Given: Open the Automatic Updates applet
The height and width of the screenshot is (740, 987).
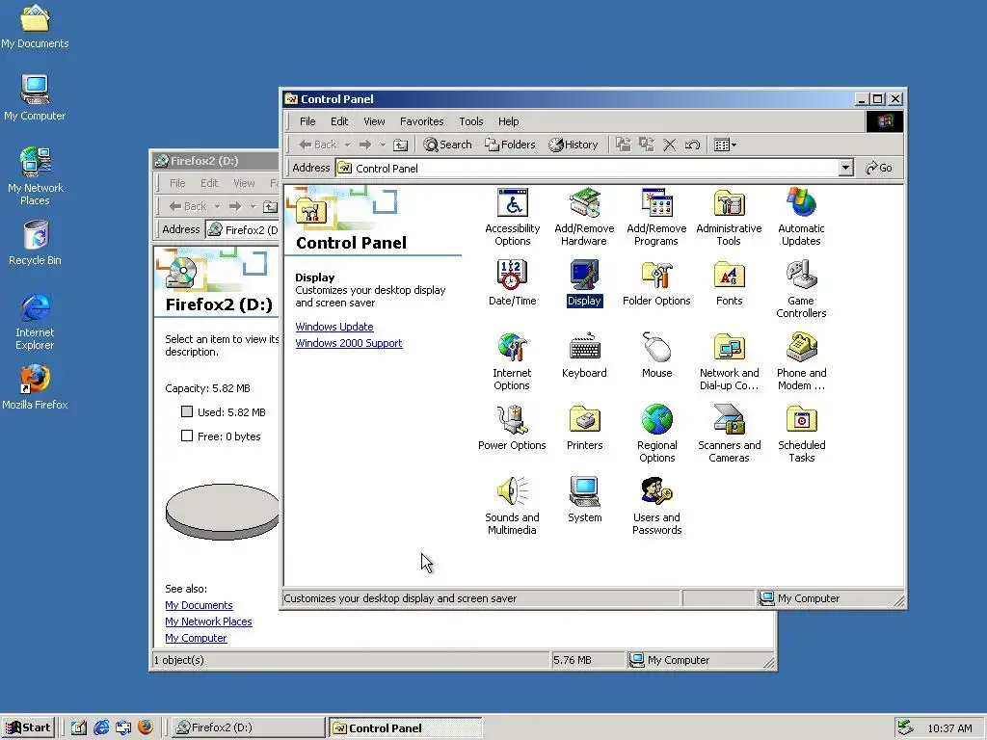Looking at the screenshot, I should 801,217.
